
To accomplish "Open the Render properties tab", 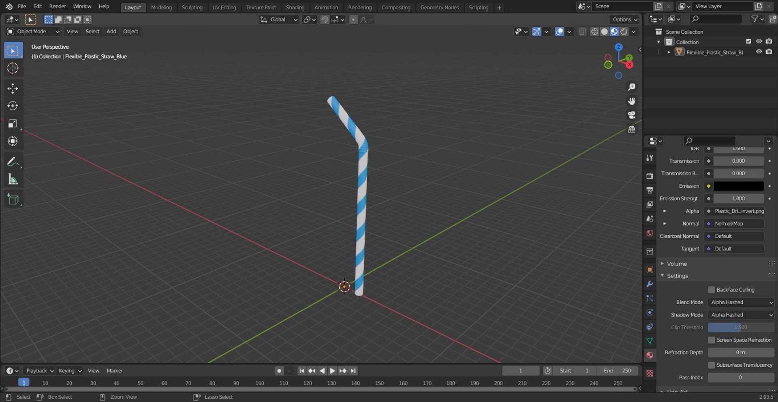I will pos(650,176).
